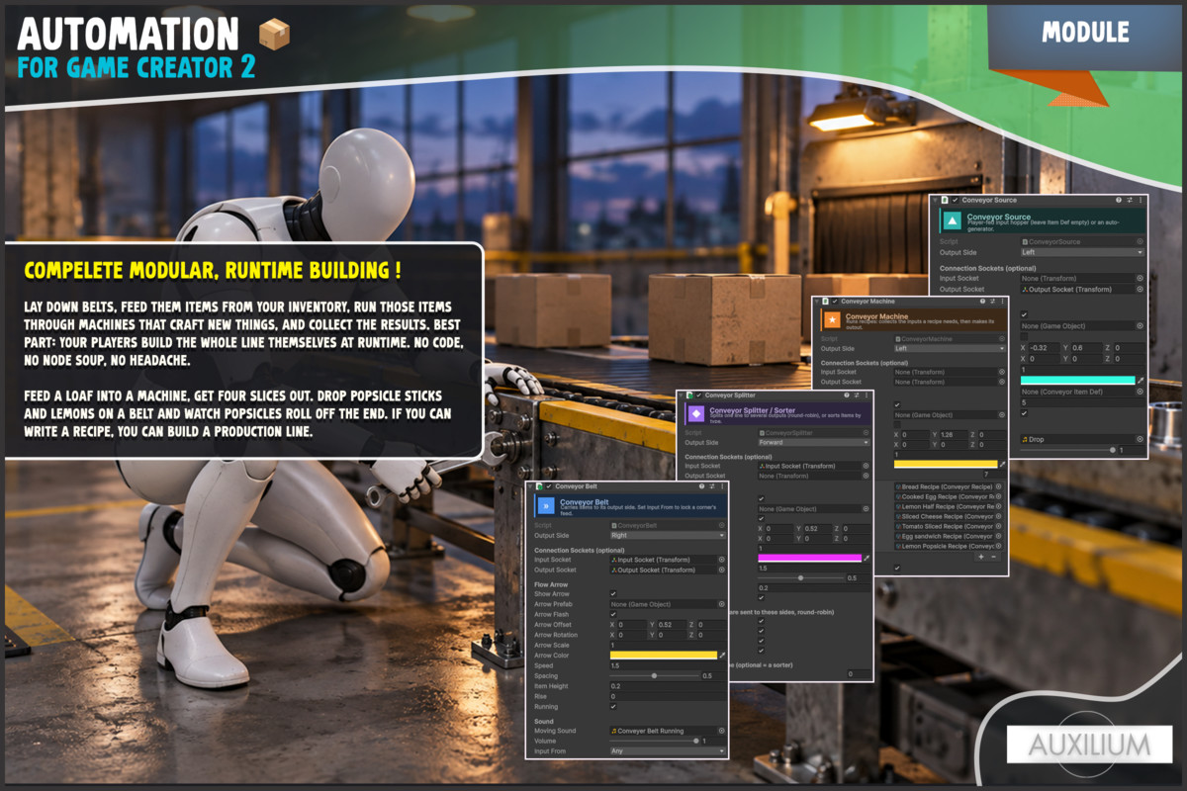This screenshot has width=1187, height=791.
Task: Pick object for the Drop sound field
Action: coord(1140,439)
